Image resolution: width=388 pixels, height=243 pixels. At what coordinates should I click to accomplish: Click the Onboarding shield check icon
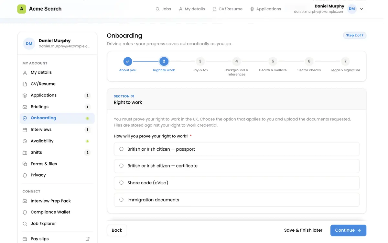coord(25,118)
